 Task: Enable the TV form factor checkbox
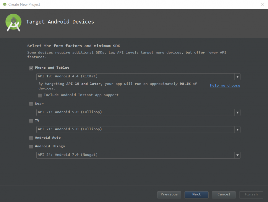(31, 121)
